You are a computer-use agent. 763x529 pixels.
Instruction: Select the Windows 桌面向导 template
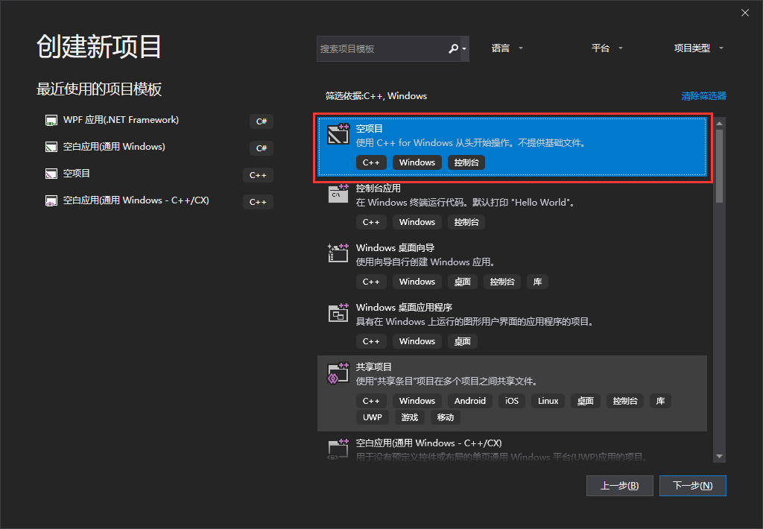pos(513,266)
